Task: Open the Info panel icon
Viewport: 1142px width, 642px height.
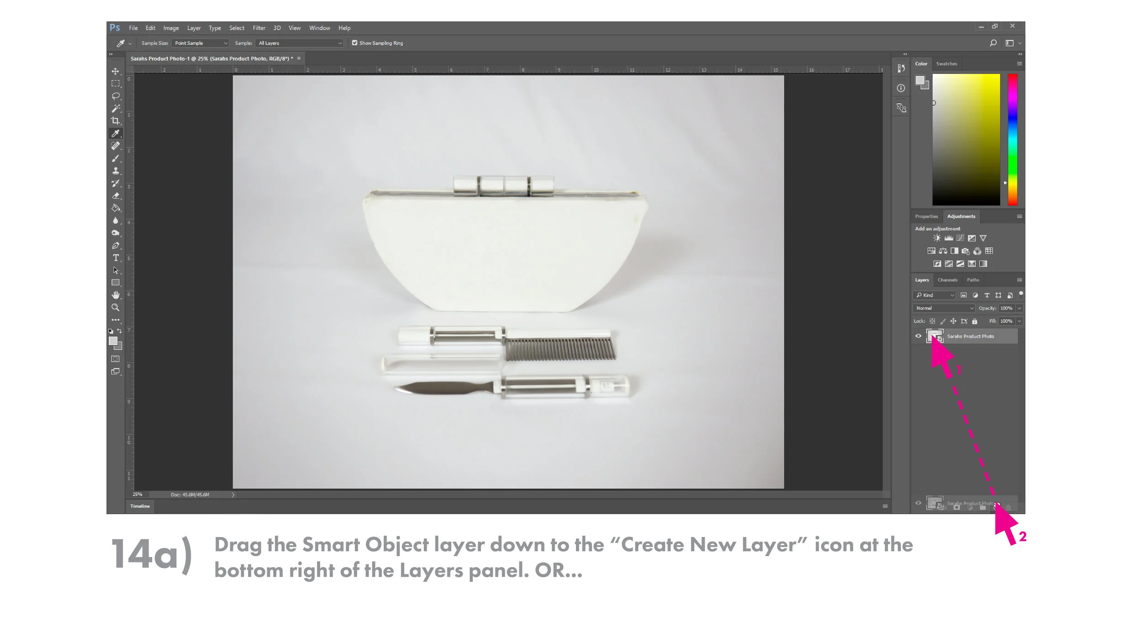Action: click(x=901, y=88)
